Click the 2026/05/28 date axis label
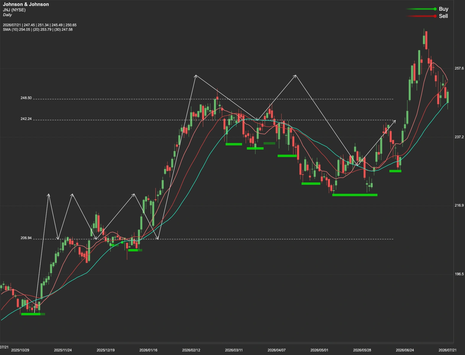The image size is (465, 355). (362, 350)
